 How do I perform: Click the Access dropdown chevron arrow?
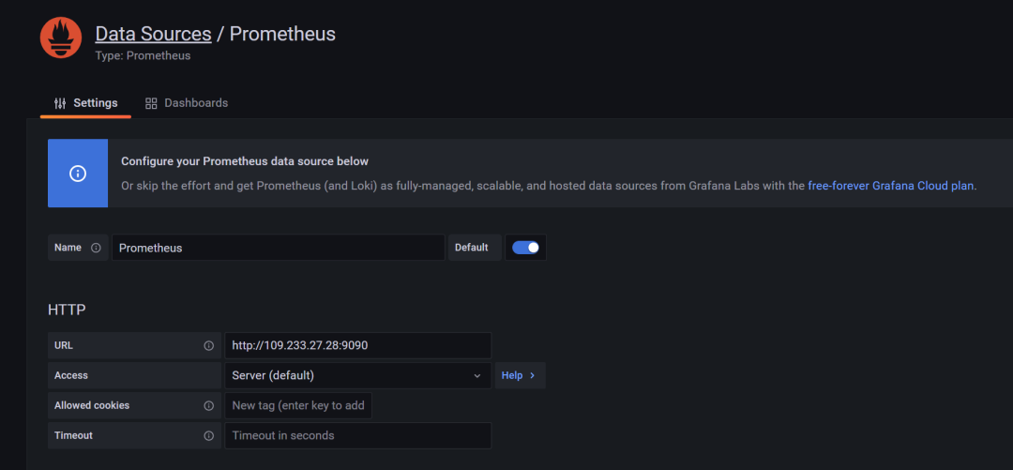click(476, 375)
